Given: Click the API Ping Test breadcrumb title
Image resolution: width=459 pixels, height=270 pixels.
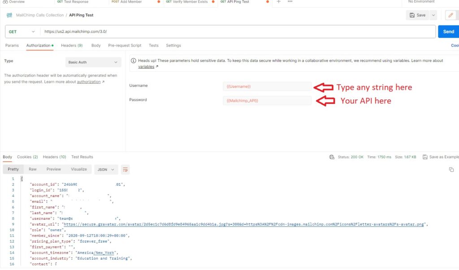Looking at the screenshot, I should click(81, 15).
